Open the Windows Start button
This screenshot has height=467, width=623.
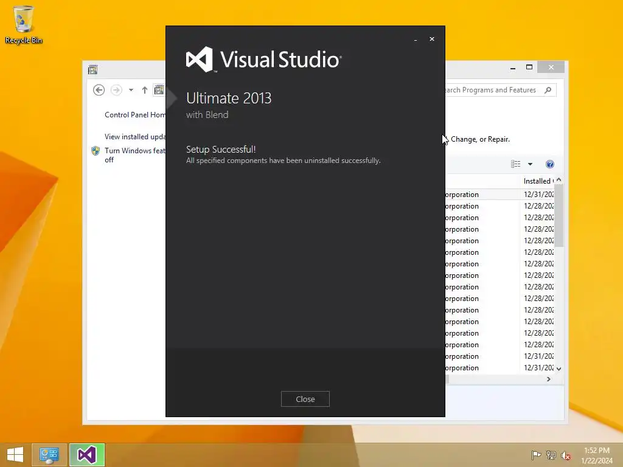coord(15,455)
